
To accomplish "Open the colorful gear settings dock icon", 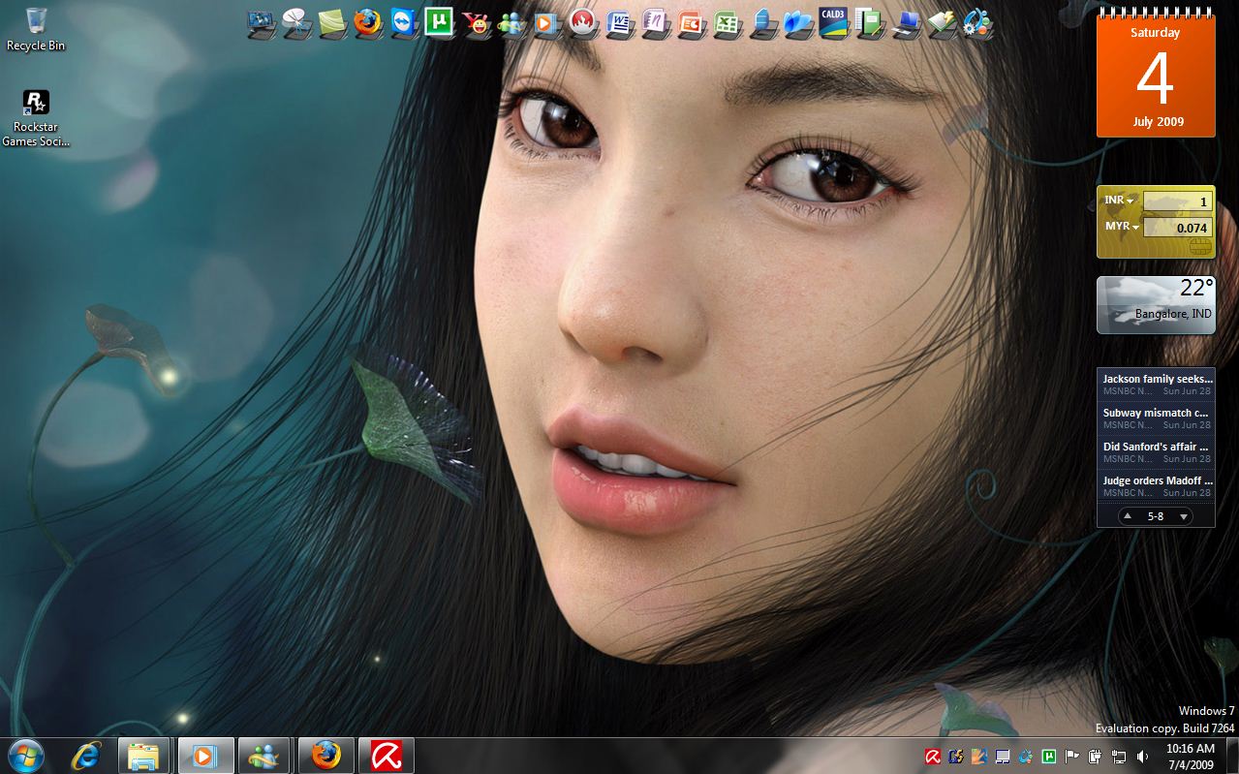I will (x=977, y=22).
